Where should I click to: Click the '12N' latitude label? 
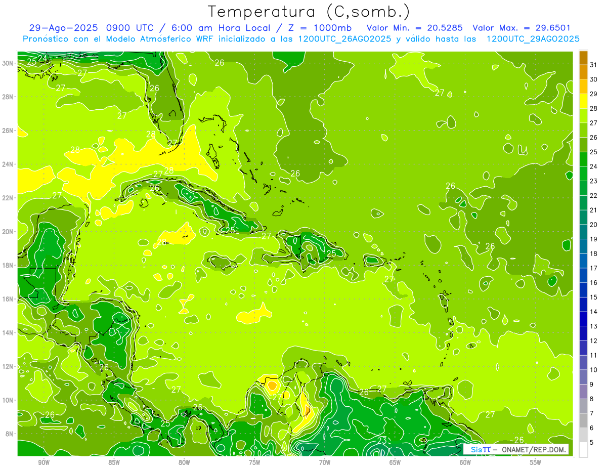pos(9,366)
